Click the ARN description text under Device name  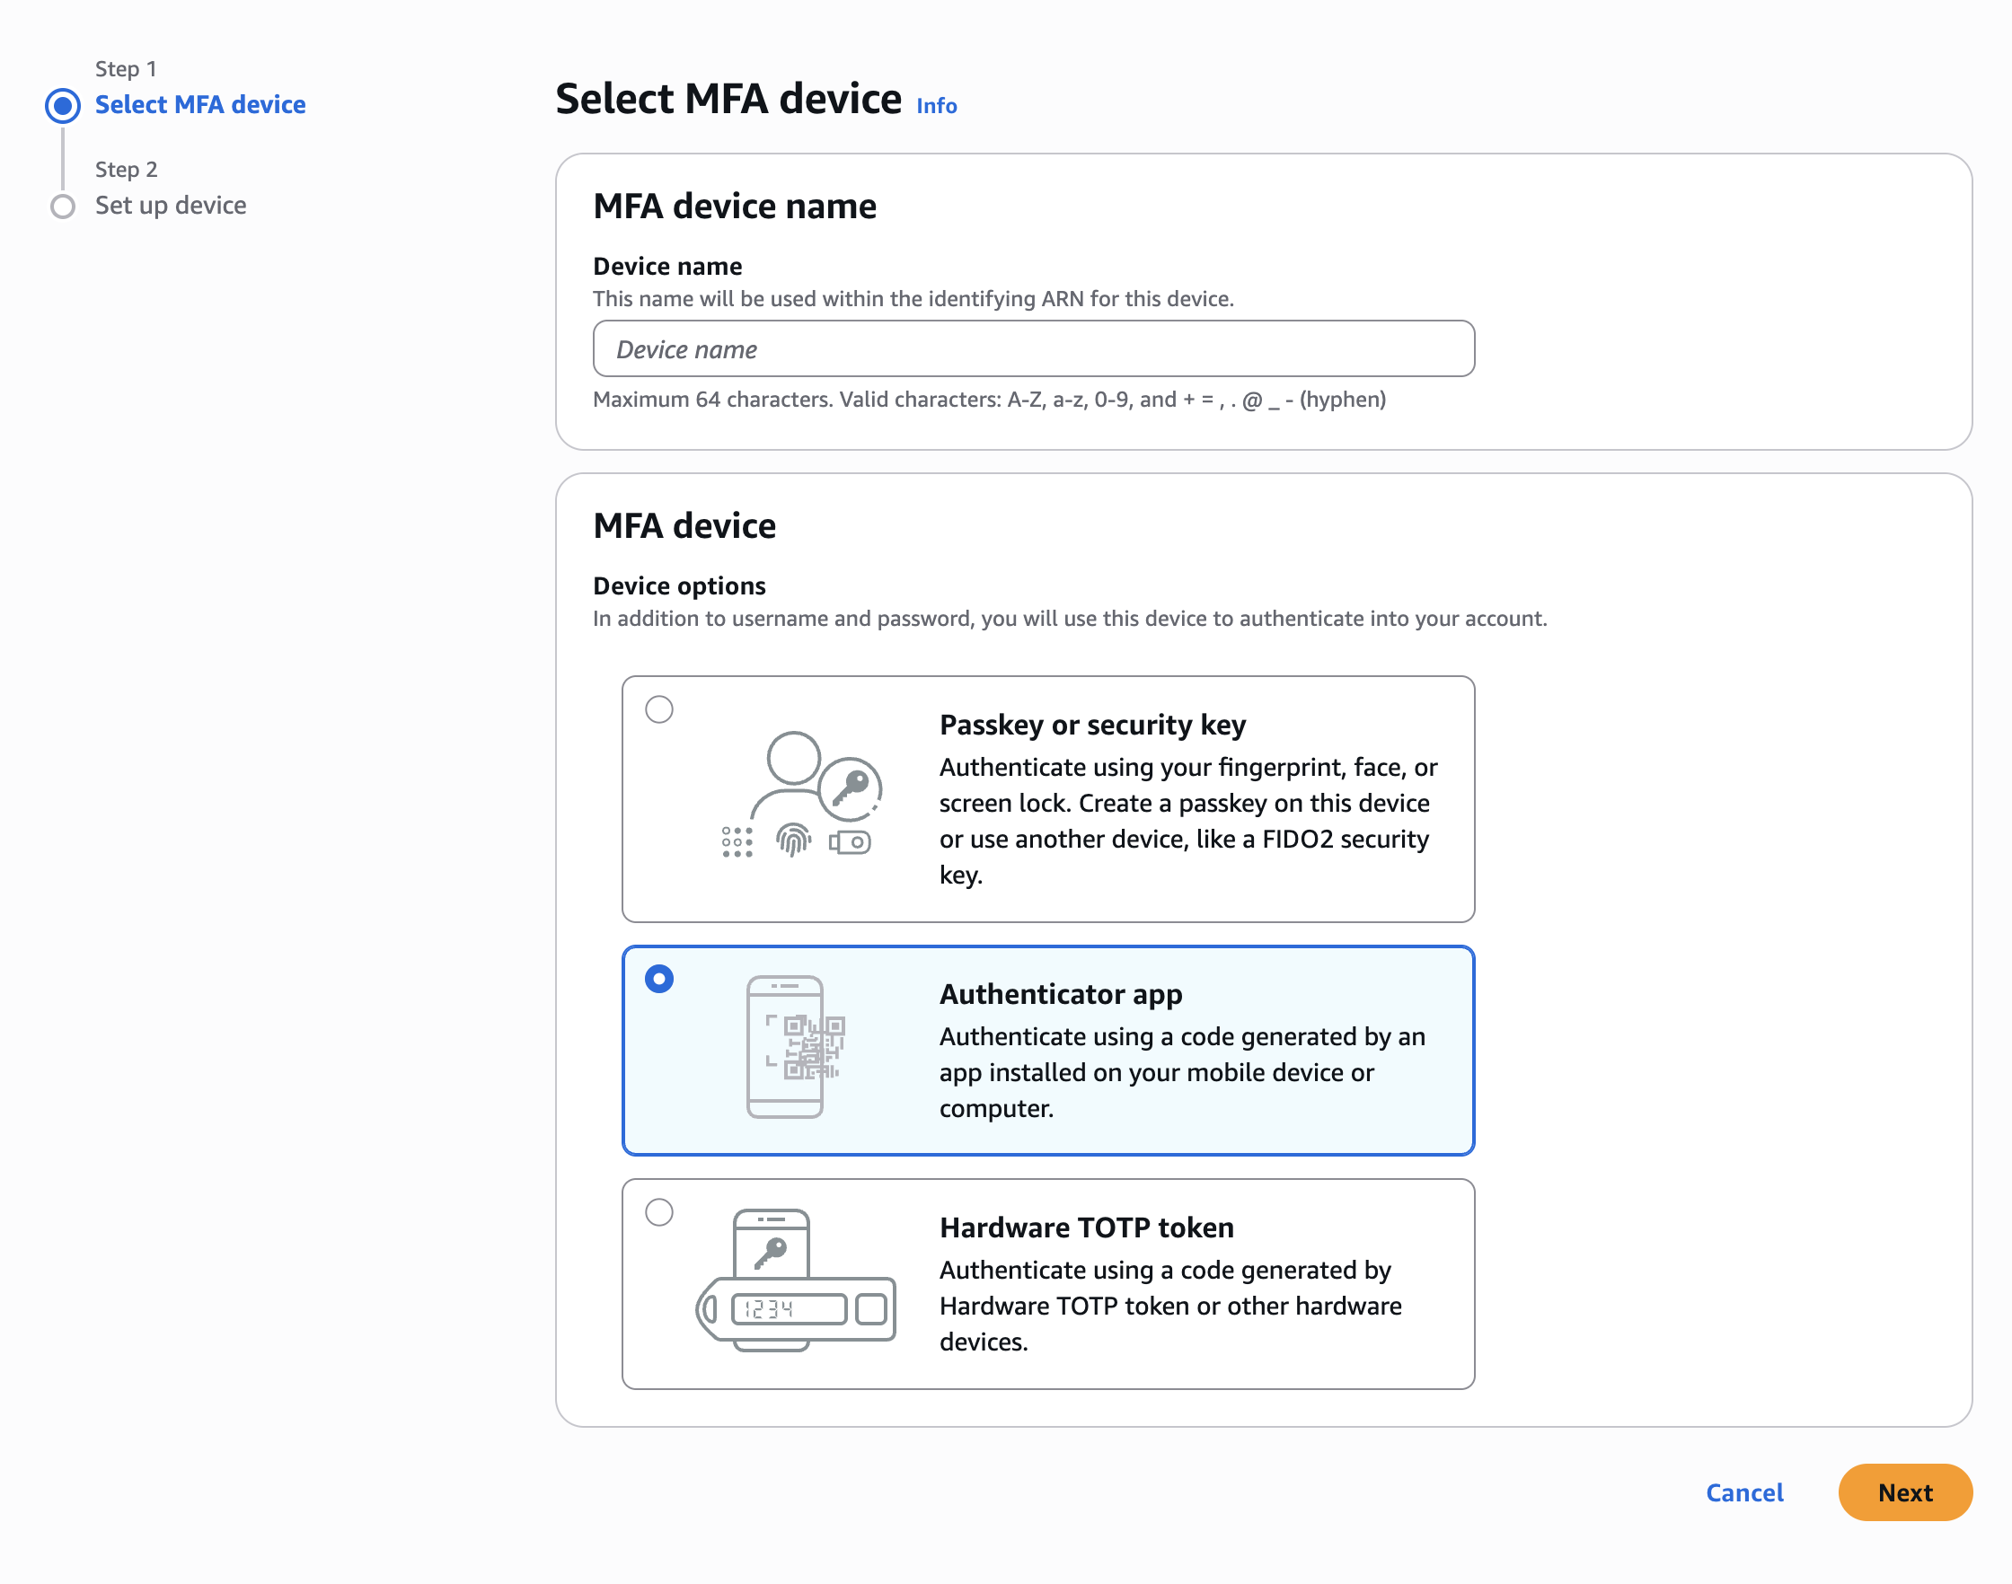coord(913,299)
